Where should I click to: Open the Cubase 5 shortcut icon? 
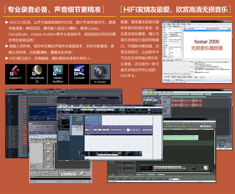click(15, 74)
